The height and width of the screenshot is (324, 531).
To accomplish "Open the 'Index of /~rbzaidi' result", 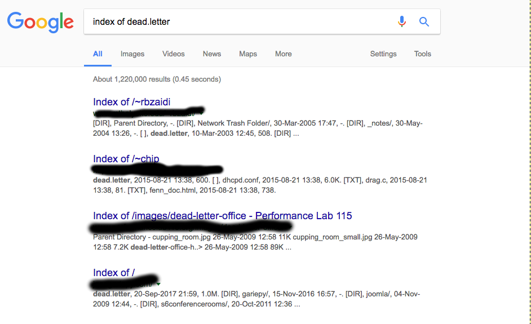I will 132,102.
